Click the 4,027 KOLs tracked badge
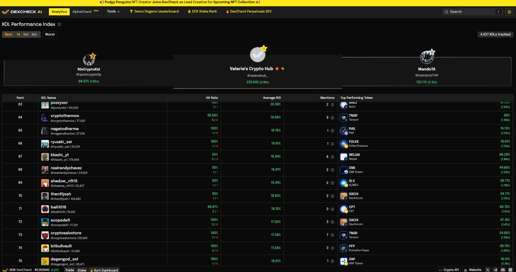Viewport: 516px width, 272px height. (x=495, y=34)
